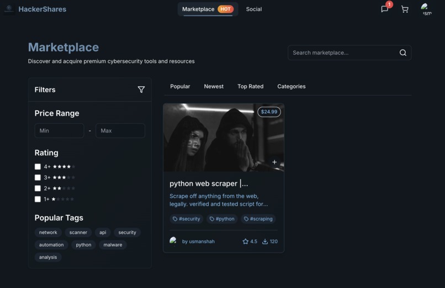Click the download icon showing 120
The image size is (445, 288).
(x=265, y=242)
